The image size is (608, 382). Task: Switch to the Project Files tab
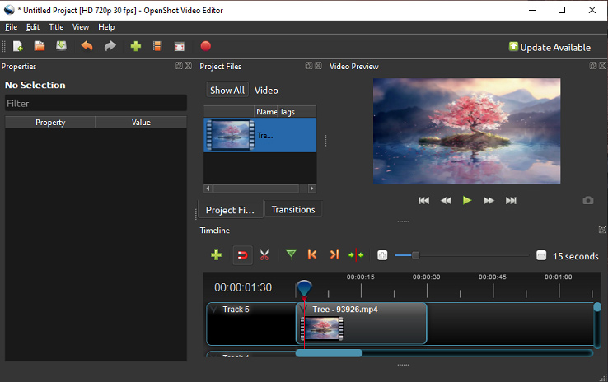(x=231, y=210)
